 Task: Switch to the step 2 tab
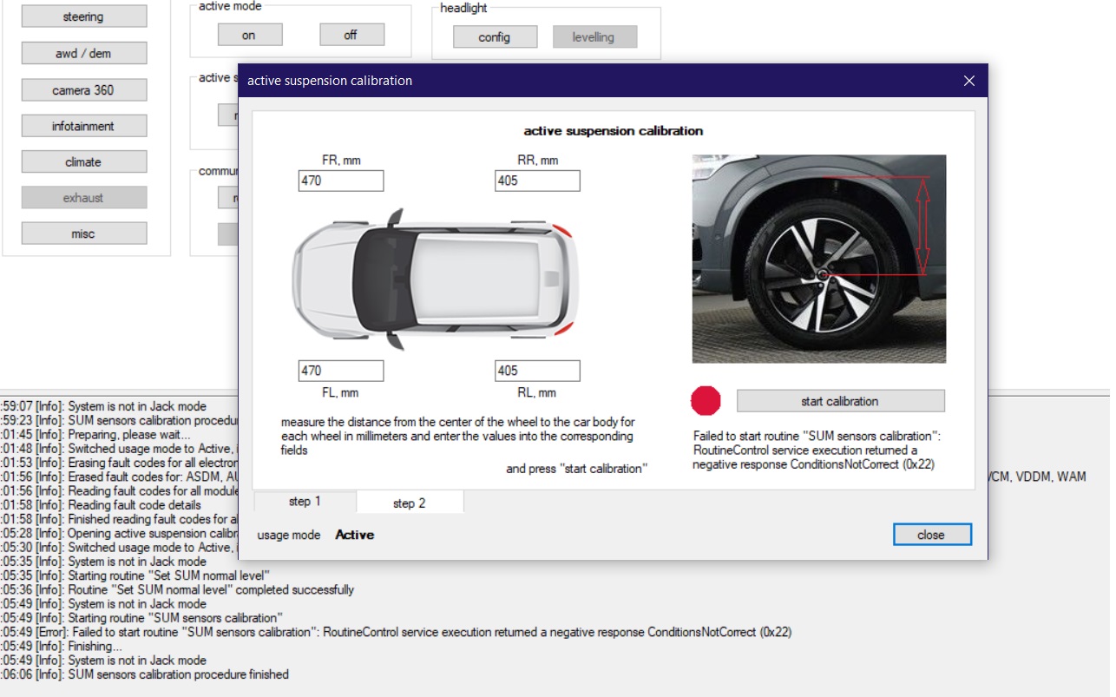tap(410, 503)
